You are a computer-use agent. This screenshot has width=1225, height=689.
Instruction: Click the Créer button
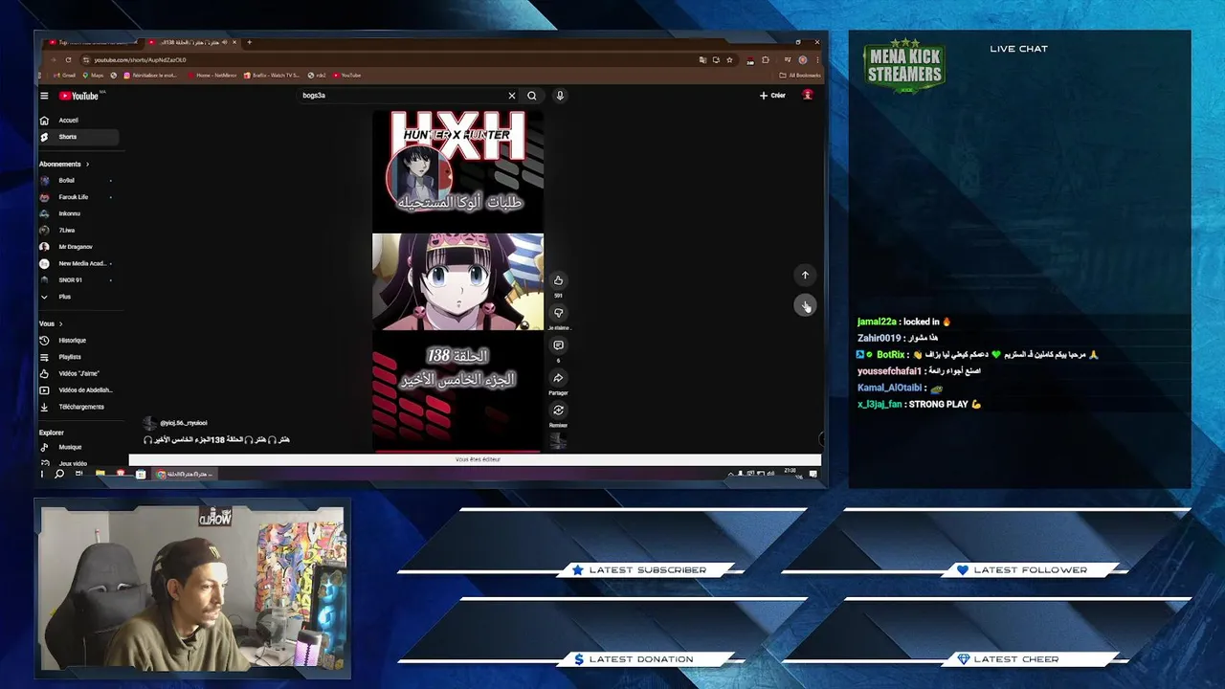pyautogui.click(x=772, y=96)
